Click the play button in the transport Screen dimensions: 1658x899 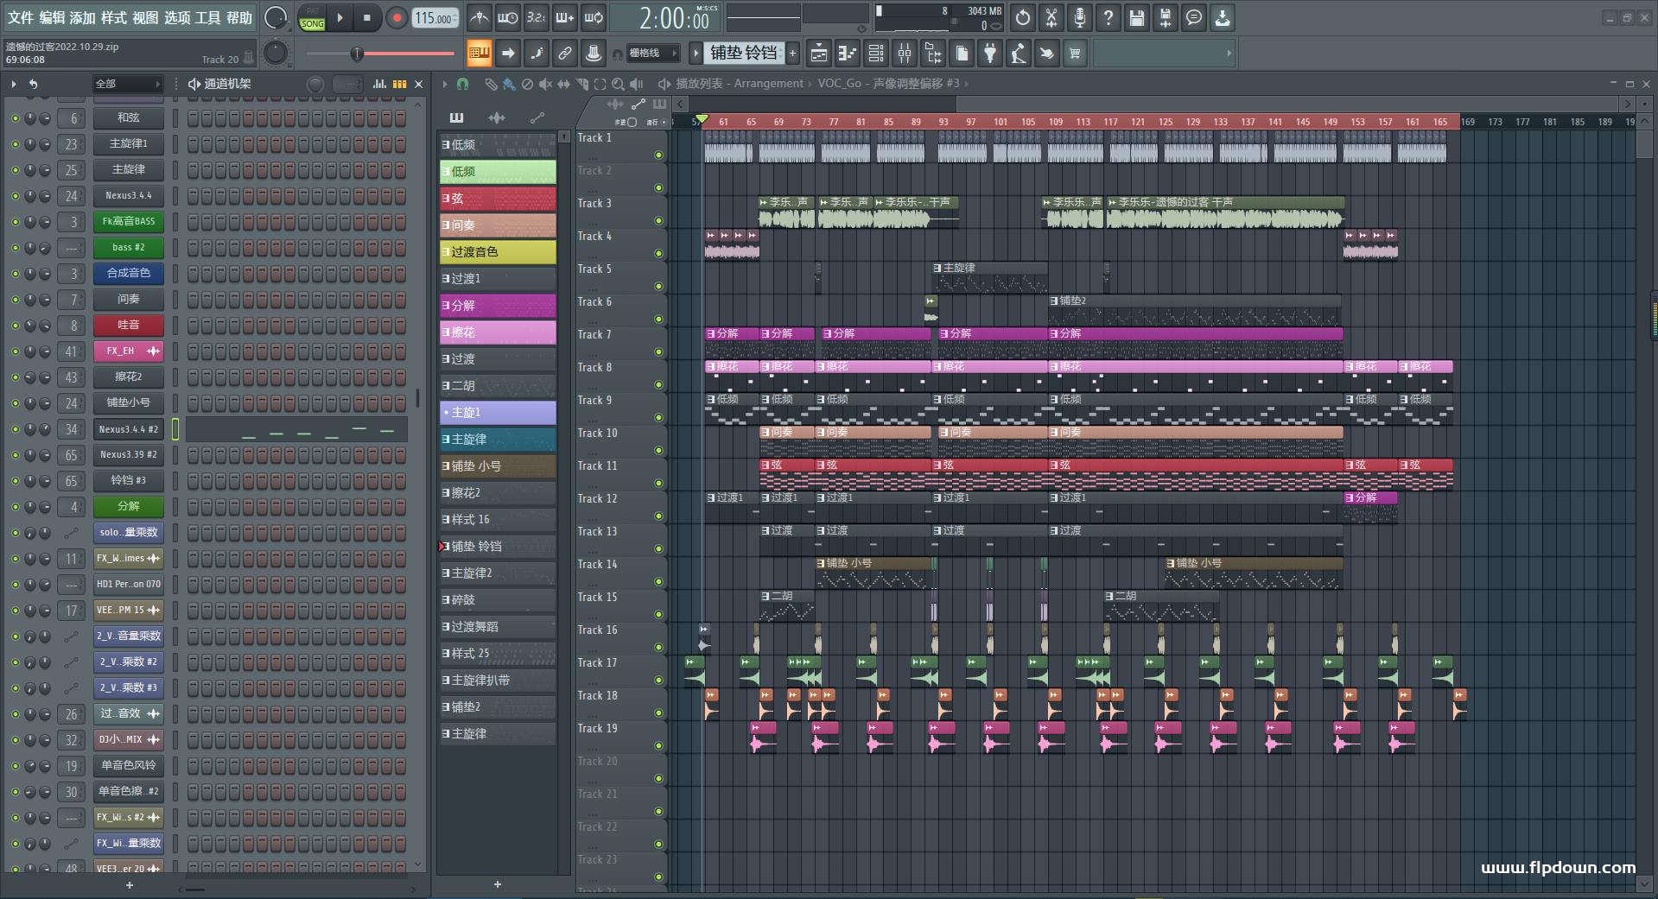pyautogui.click(x=340, y=17)
